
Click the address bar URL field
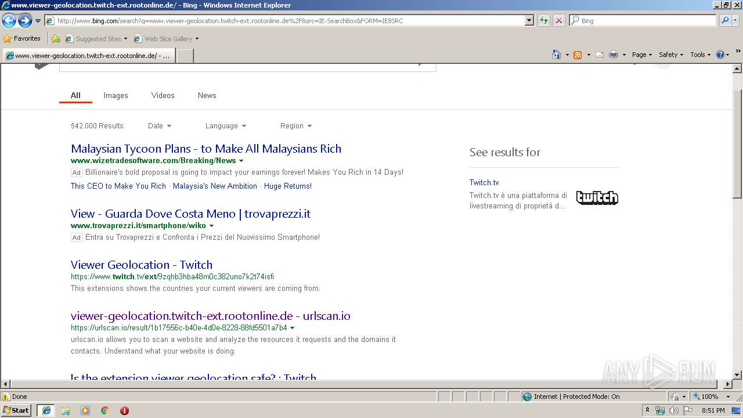(284, 20)
